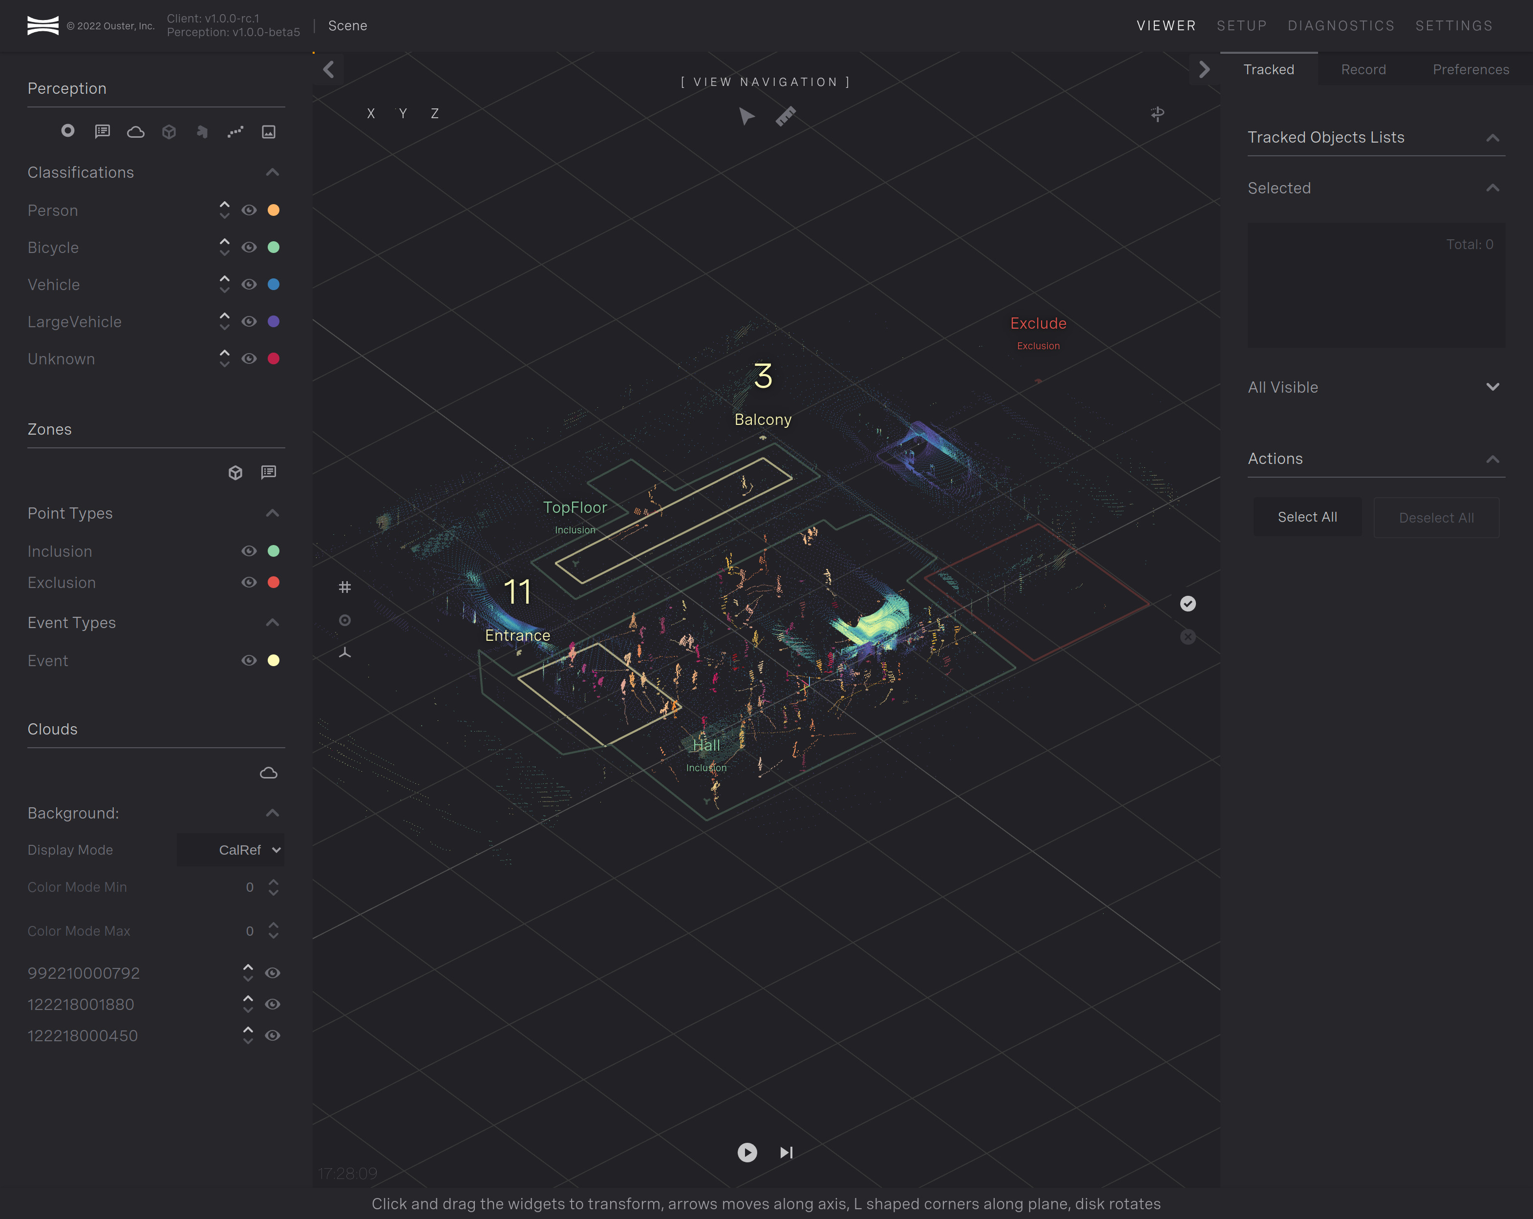Switch to the VIEWER tab

click(1166, 25)
